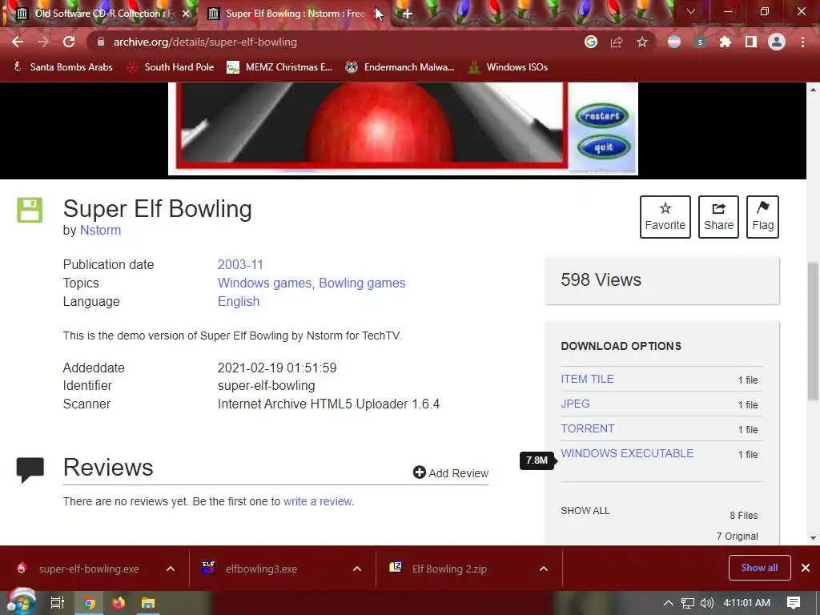Show hidden system tray icons
This screenshot has height=615, width=820.
point(669,603)
